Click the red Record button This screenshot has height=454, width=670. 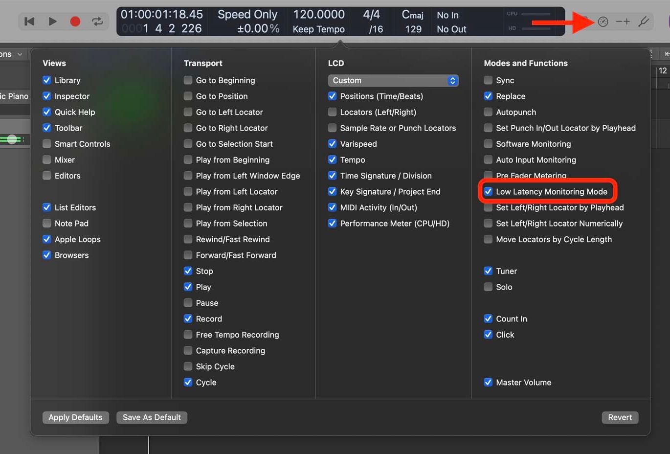(75, 22)
